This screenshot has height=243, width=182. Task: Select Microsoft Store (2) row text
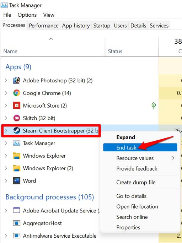45,106
